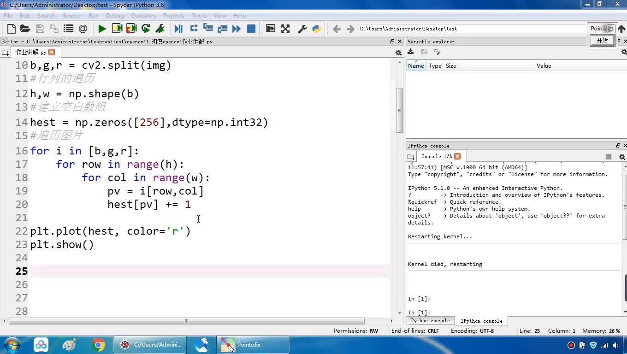Toggle fullscreen mode with the crossed-arrows icon
The width and height of the screenshot is (627, 354).
pyautogui.click(x=285, y=29)
